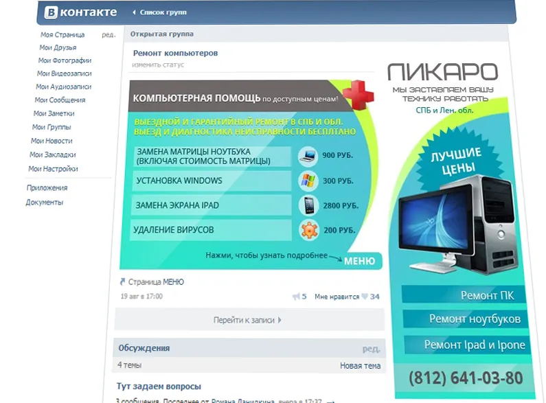This screenshot has width=546, height=403.
Task: Click the МЕНЮ button on the banner
Action: pyautogui.click(x=360, y=261)
